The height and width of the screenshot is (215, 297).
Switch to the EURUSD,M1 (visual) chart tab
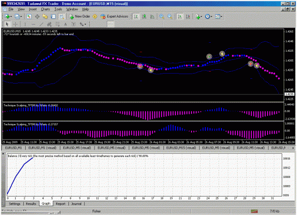pyautogui.click(x=42, y=148)
